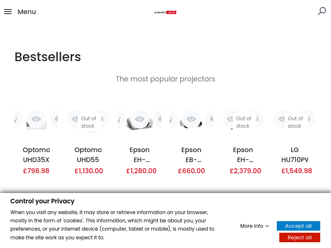
Task: Quick view the Epson £1,280.00 projector
Action: tap(140, 119)
